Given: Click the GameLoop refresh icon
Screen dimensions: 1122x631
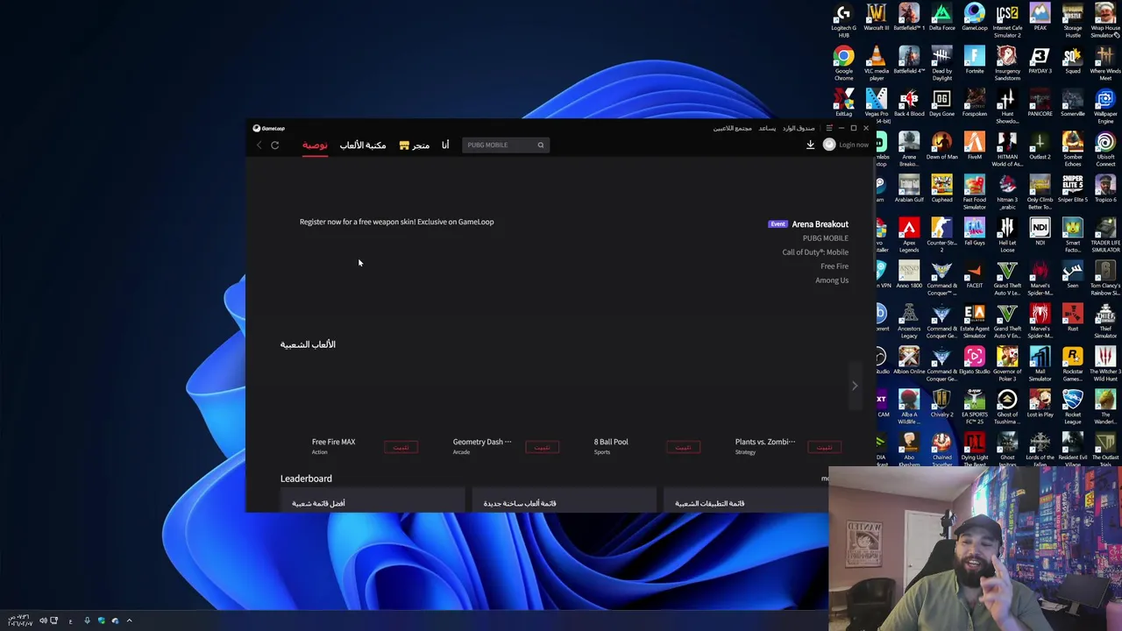Looking at the screenshot, I should pos(274,145).
